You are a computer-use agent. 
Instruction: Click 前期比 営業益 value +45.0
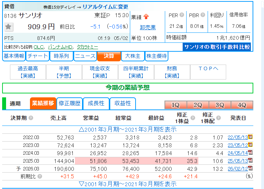[x=100, y=177]
